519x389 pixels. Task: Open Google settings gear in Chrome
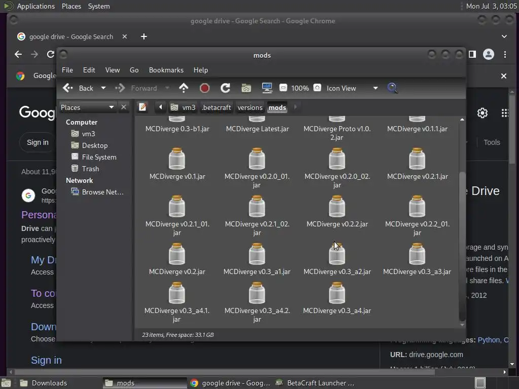tap(483, 113)
